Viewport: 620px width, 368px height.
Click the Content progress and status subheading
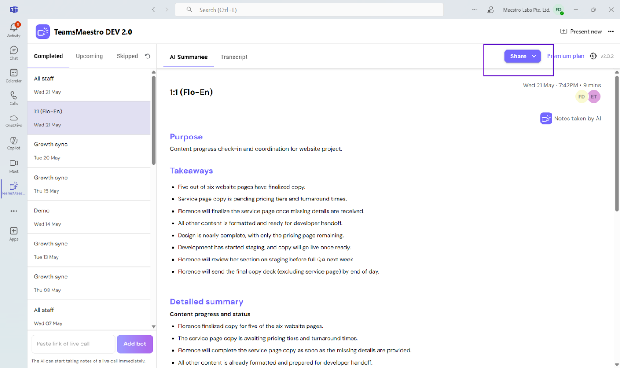click(x=210, y=314)
